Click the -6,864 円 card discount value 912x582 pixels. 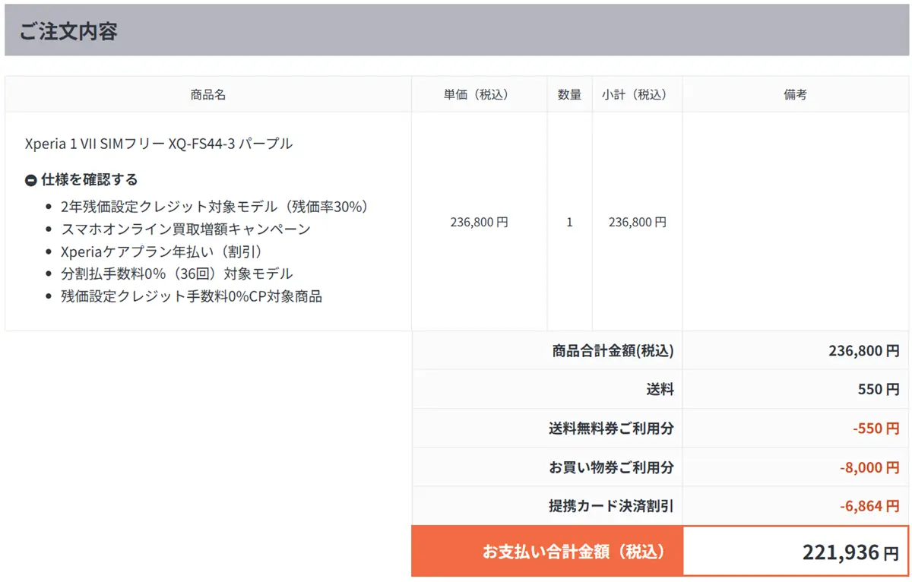tap(869, 506)
